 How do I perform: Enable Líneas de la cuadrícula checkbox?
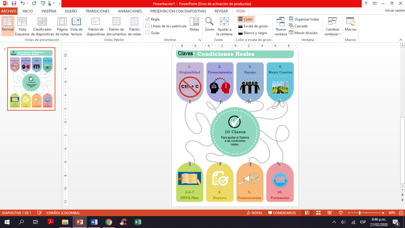point(148,26)
